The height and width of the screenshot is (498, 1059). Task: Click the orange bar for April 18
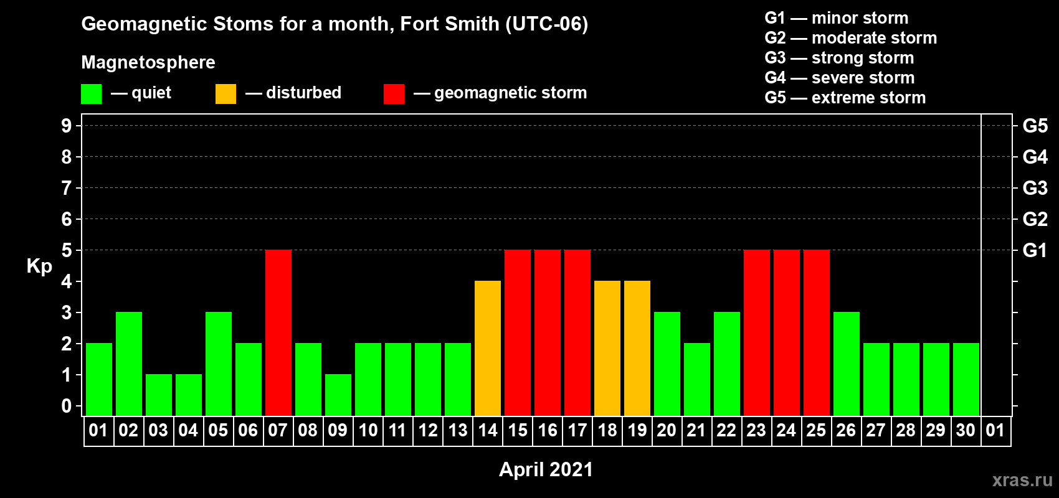pos(607,348)
